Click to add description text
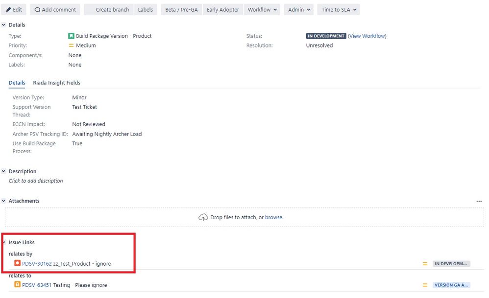 coord(36,181)
